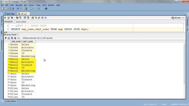Open the SQL Worksheet icon's dropdown arrow
The height and width of the screenshot is (106, 189).
pos(41,9)
